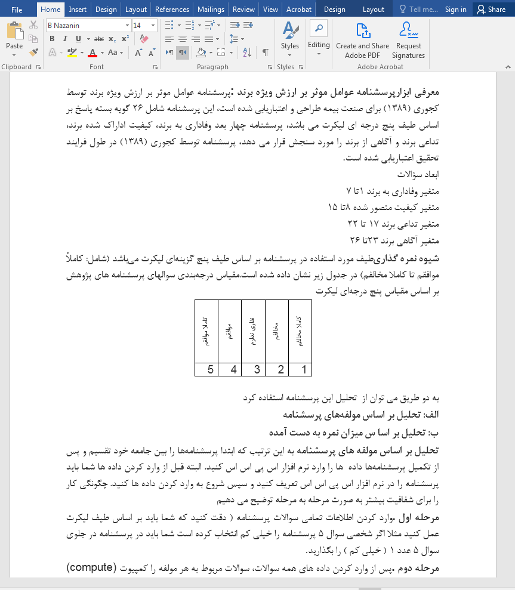515x590 pixels.
Task: Click Create and Share Adobe PDF
Action: click(362, 41)
